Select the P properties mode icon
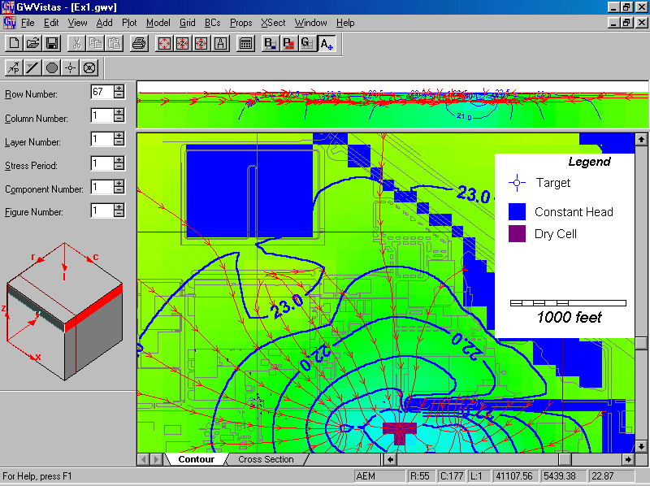This screenshot has width=650, height=486. (x=288, y=43)
